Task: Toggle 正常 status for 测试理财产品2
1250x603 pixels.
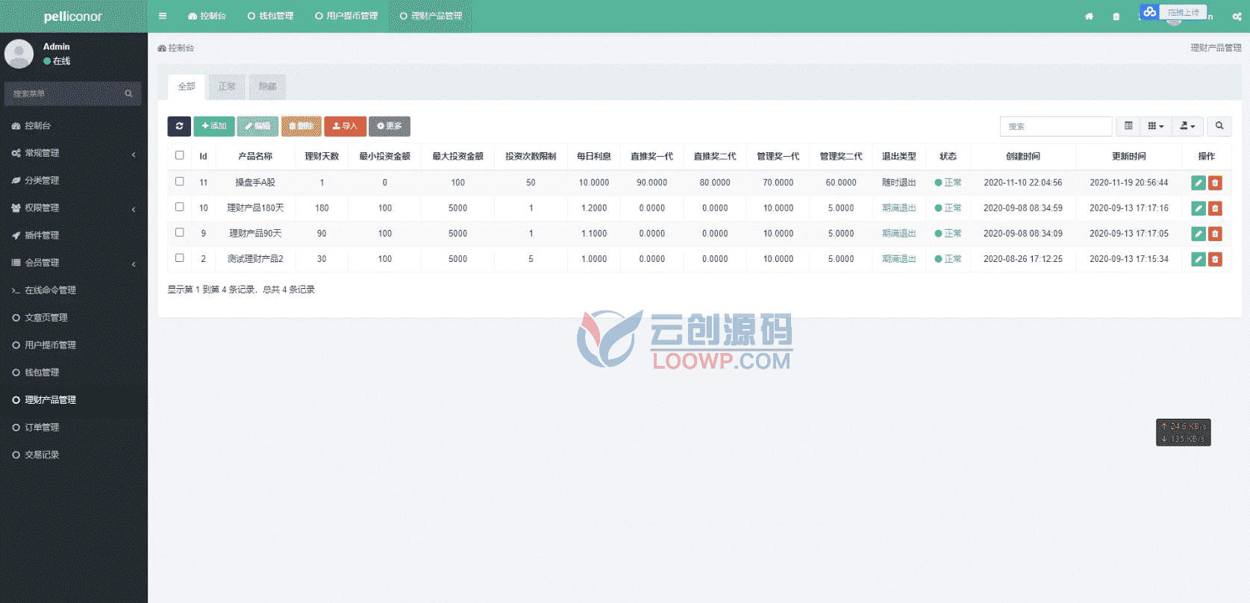Action: click(948, 259)
